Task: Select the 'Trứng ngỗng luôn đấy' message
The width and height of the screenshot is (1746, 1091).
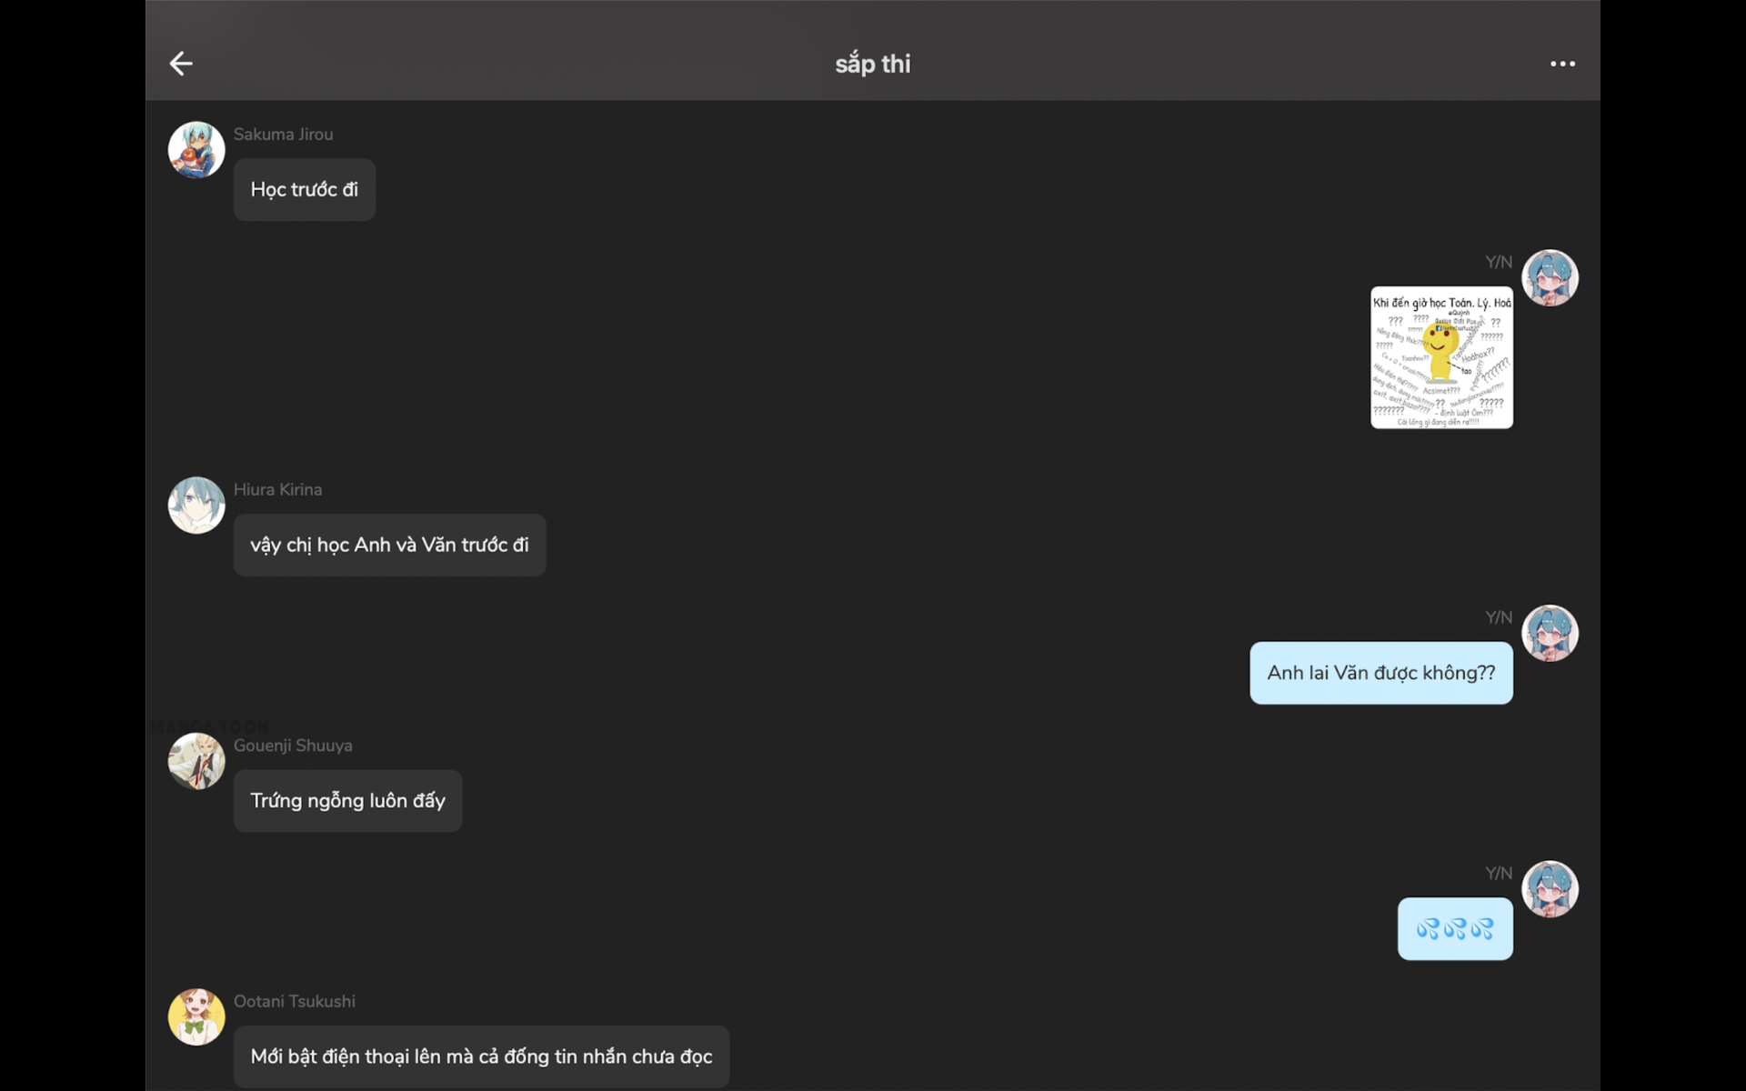Action: tap(348, 801)
